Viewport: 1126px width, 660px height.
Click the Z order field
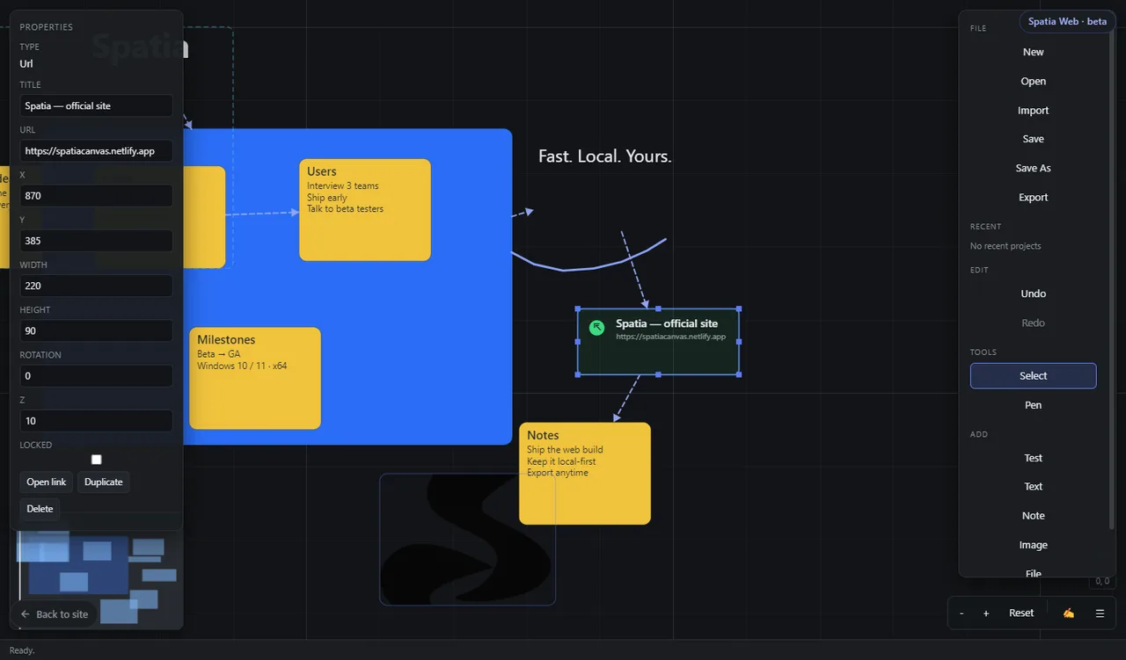pos(97,421)
